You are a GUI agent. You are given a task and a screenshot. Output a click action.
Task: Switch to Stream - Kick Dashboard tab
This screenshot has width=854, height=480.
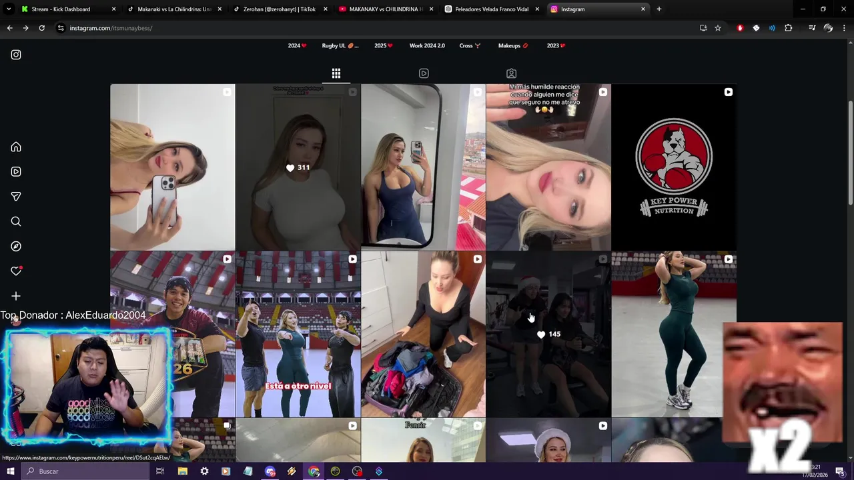pos(67,9)
